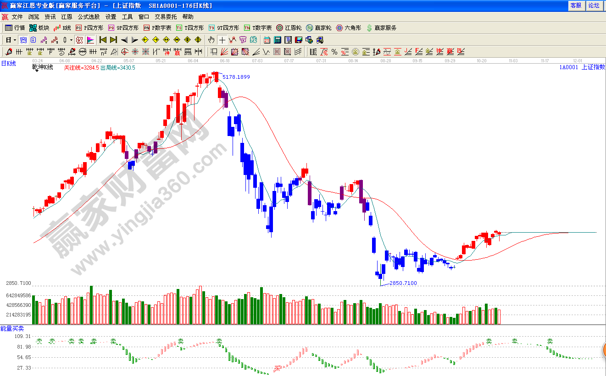Select the 10-20 date on the time axis

pyautogui.click(x=482, y=60)
